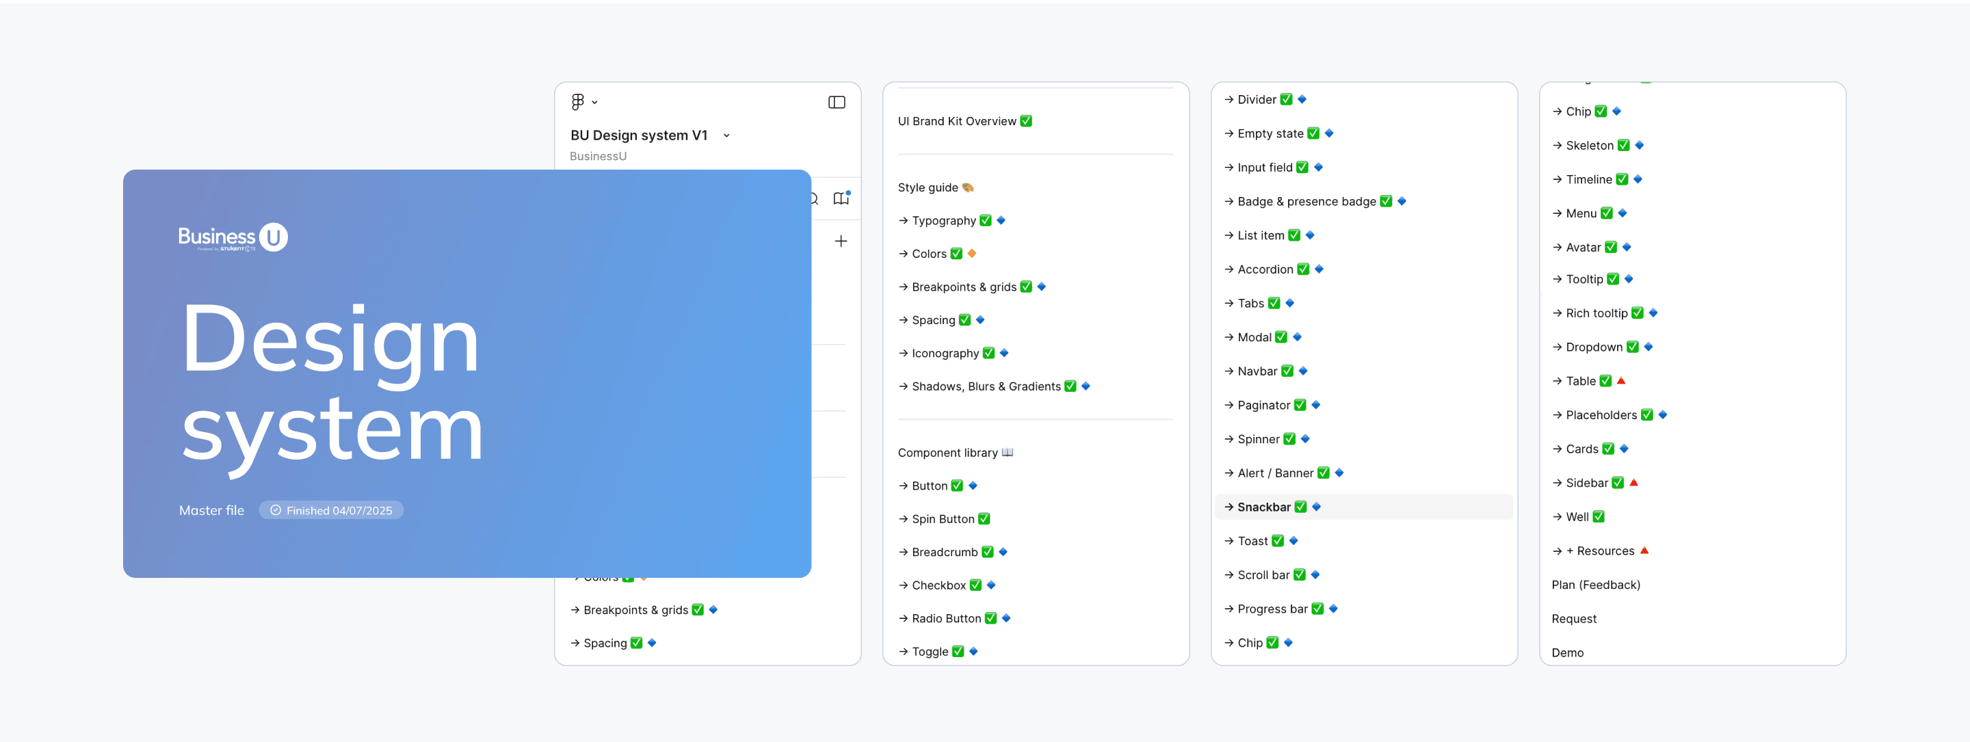Open the Spin Button page
This screenshot has width=1970, height=742.
(x=944, y=518)
